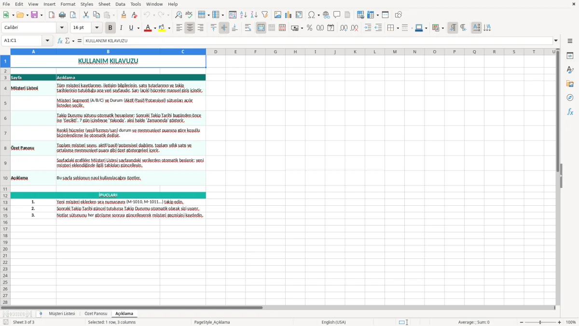The image size is (579, 326).
Task: Run the spelling check (abc icon)
Action: (x=189, y=15)
